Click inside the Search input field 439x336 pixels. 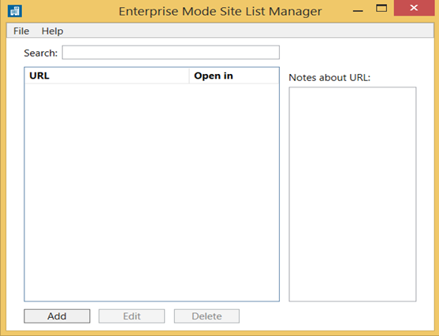point(171,52)
